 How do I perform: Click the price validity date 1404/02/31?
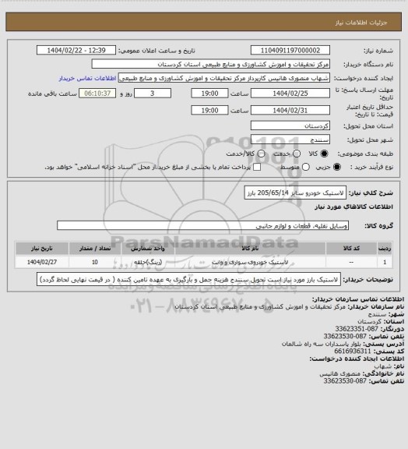pyautogui.click(x=290, y=110)
